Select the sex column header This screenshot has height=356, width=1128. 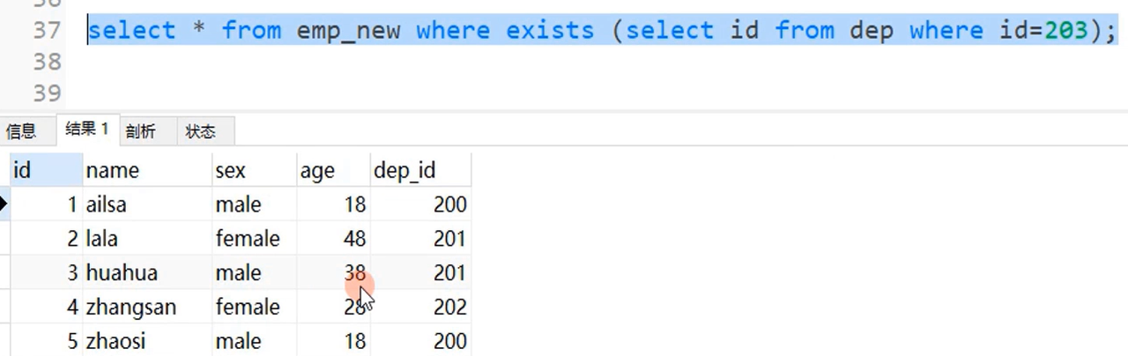(x=254, y=170)
